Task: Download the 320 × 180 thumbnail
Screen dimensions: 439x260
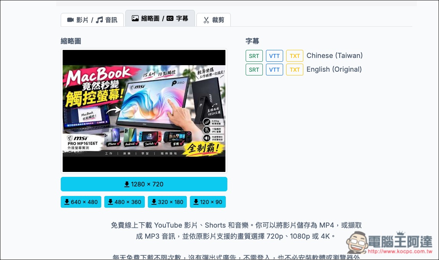Action: 167,202
